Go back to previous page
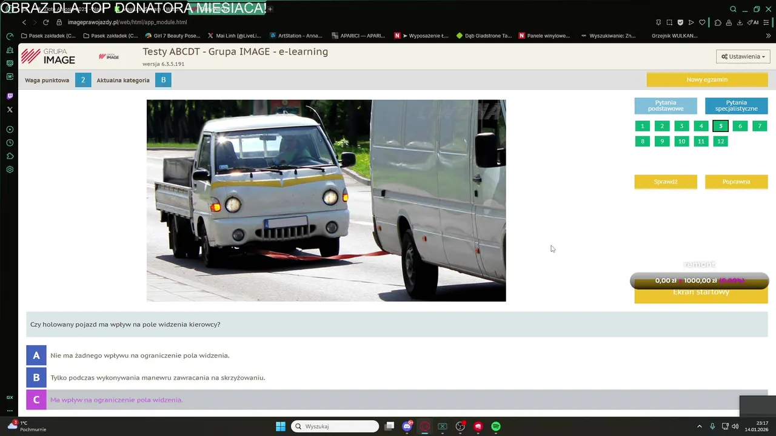This screenshot has height=436, width=776. (24, 22)
